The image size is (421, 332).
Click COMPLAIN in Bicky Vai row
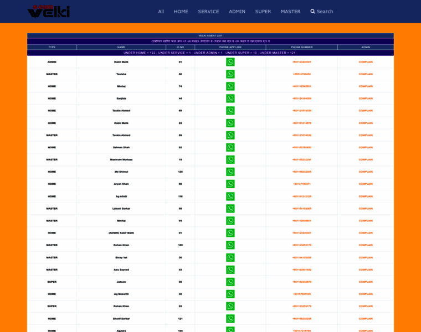point(366,257)
